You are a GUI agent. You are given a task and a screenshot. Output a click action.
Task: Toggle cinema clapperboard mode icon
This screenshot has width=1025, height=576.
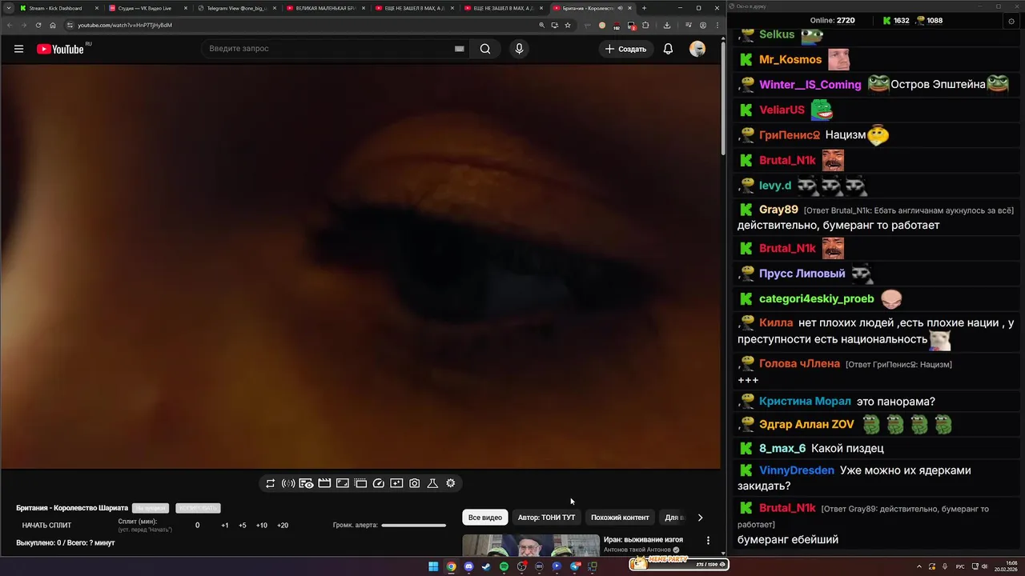click(x=324, y=483)
